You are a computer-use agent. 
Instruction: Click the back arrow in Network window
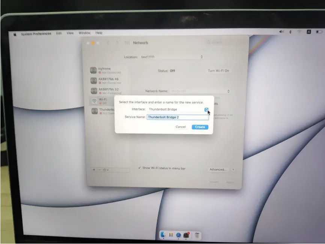click(x=108, y=43)
